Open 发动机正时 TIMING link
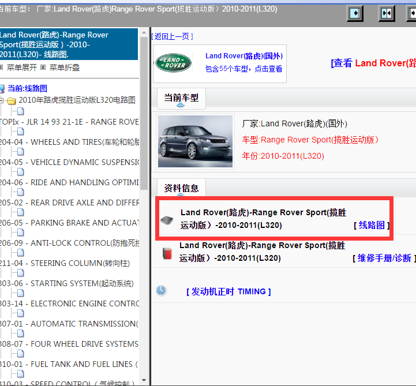The height and width of the screenshot is (386, 416). coord(228,291)
